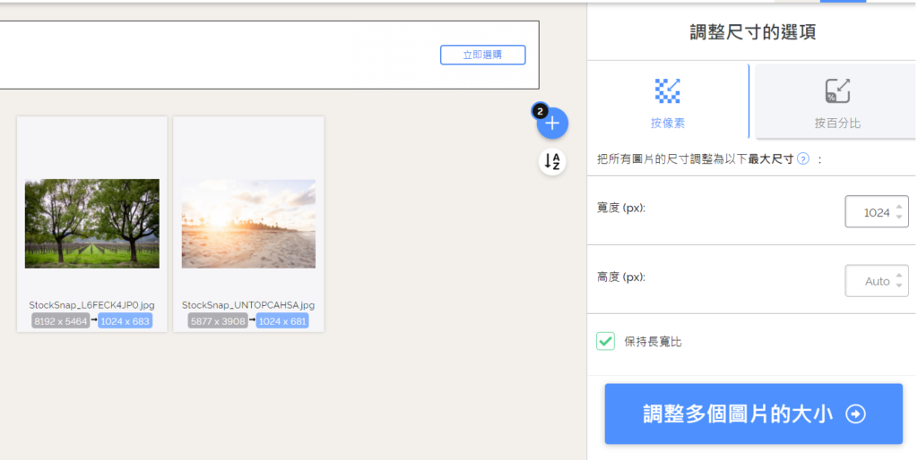The width and height of the screenshot is (918, 460).
Task: Toggle the 保持長寬比 checkbox
Action: point(605,341)
